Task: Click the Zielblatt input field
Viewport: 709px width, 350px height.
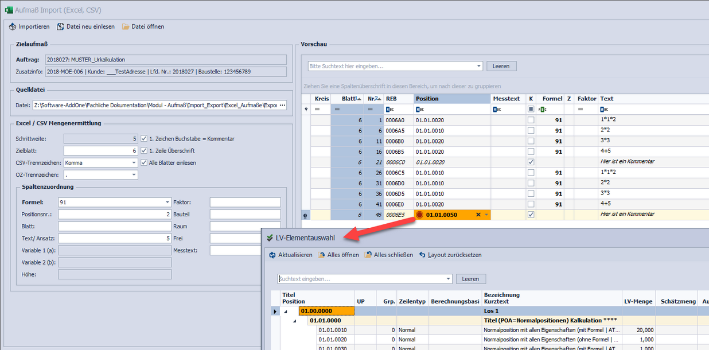Action: click(100, 151)
